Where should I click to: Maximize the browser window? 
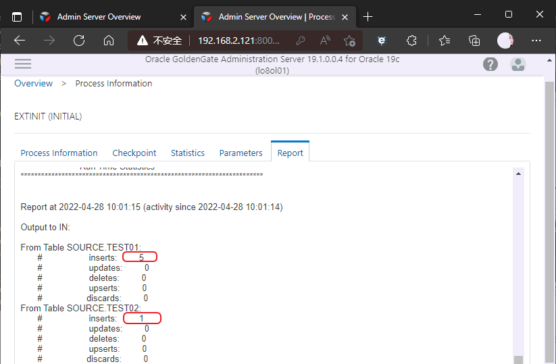pyautogui.click(x=509, y=14)
